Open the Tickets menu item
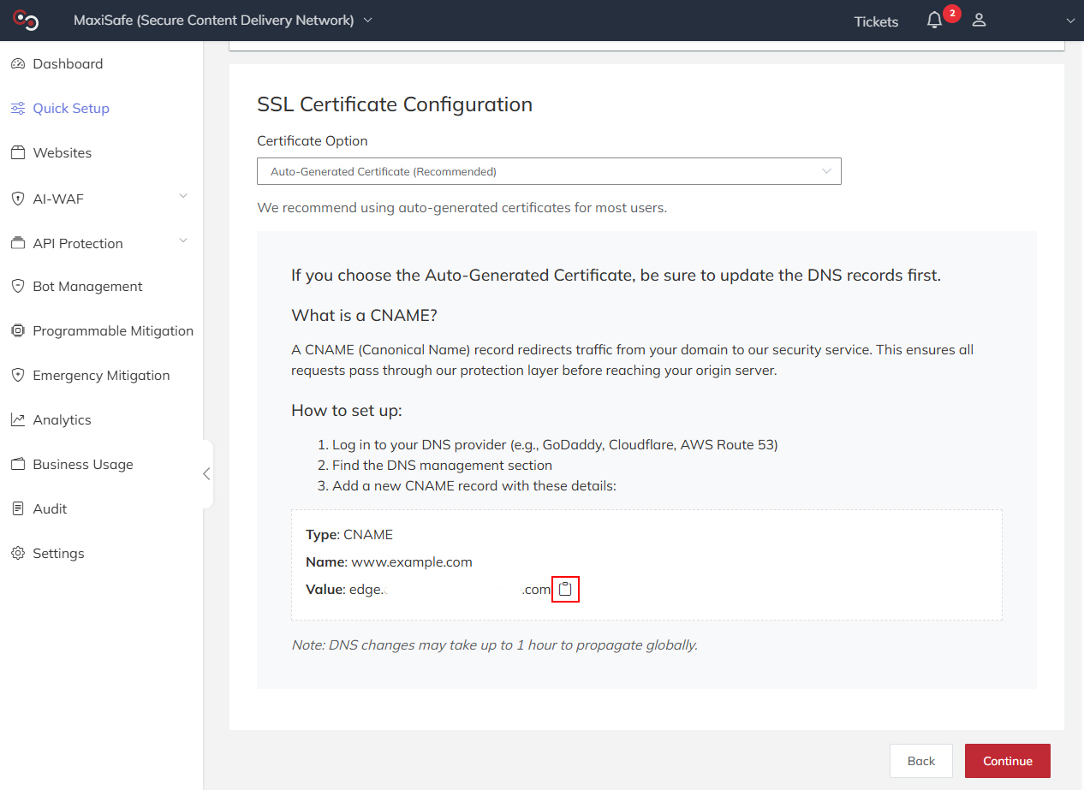 click(875, 21)
